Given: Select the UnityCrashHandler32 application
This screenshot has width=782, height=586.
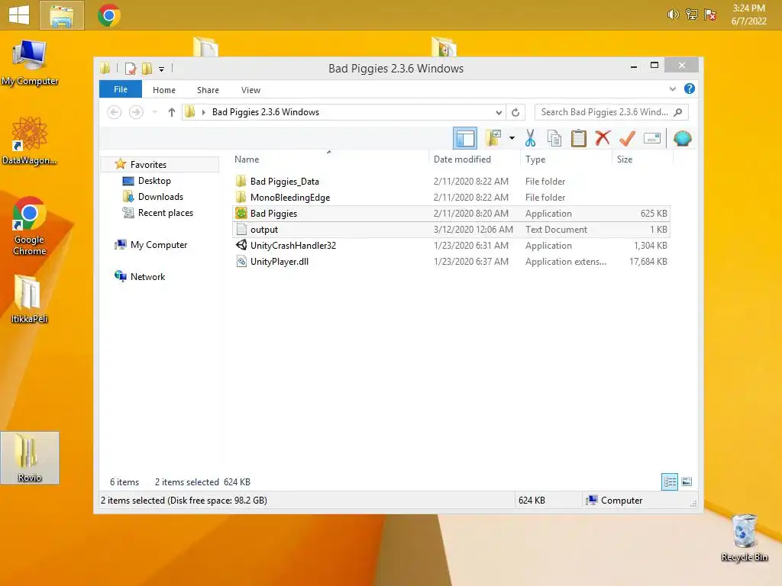Looking at the screenshot, I should tap(451, 245).
